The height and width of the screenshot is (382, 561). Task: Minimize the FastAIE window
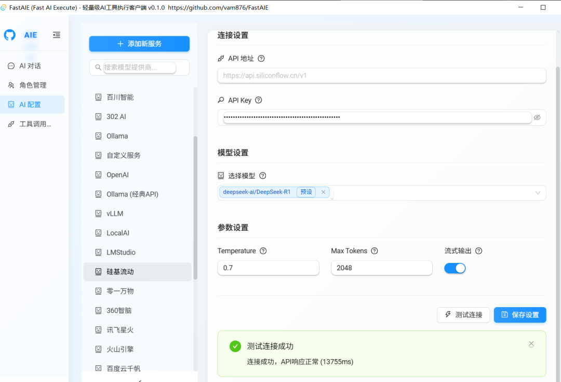point(520,7)
